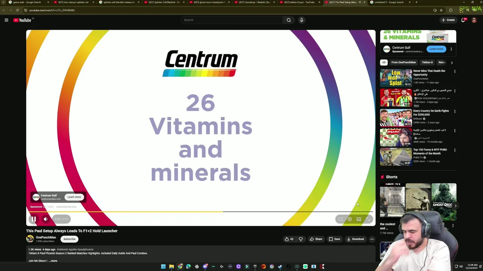Open the YouTube guide hamburger menu

(6, 20)
